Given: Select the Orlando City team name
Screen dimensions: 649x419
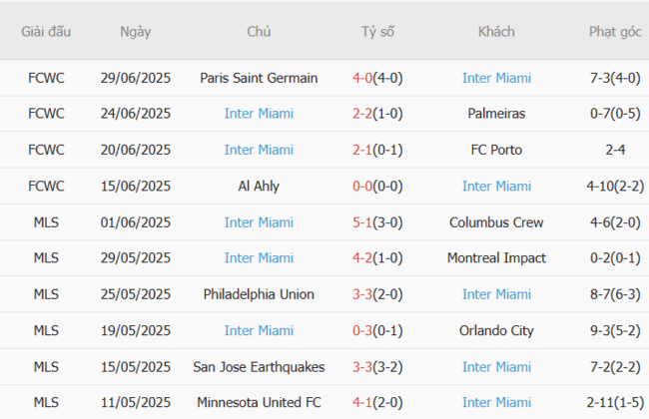Looking at the screenshot, I should click(496, 330).
